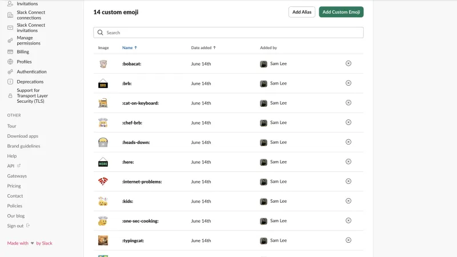Remove the :typingcat: emoji
Screen dimensions: 457x257
click(348, 240)
